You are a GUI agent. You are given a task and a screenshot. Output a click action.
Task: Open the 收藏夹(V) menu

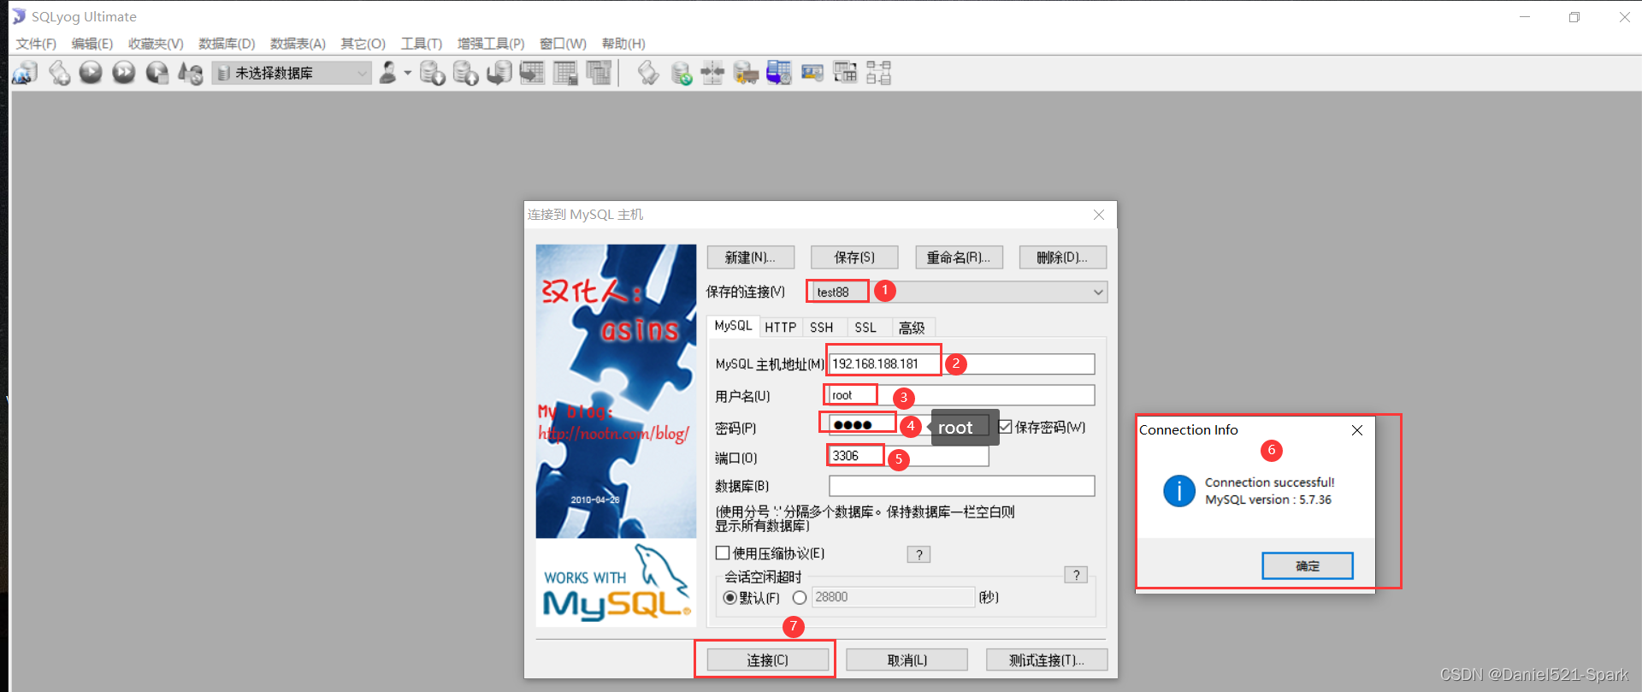click(x=156, y=44)
